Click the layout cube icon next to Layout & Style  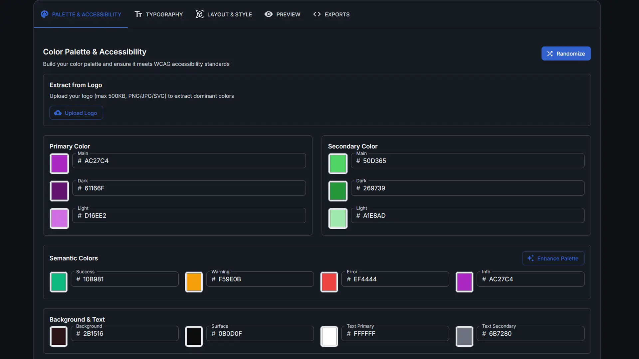199,14
